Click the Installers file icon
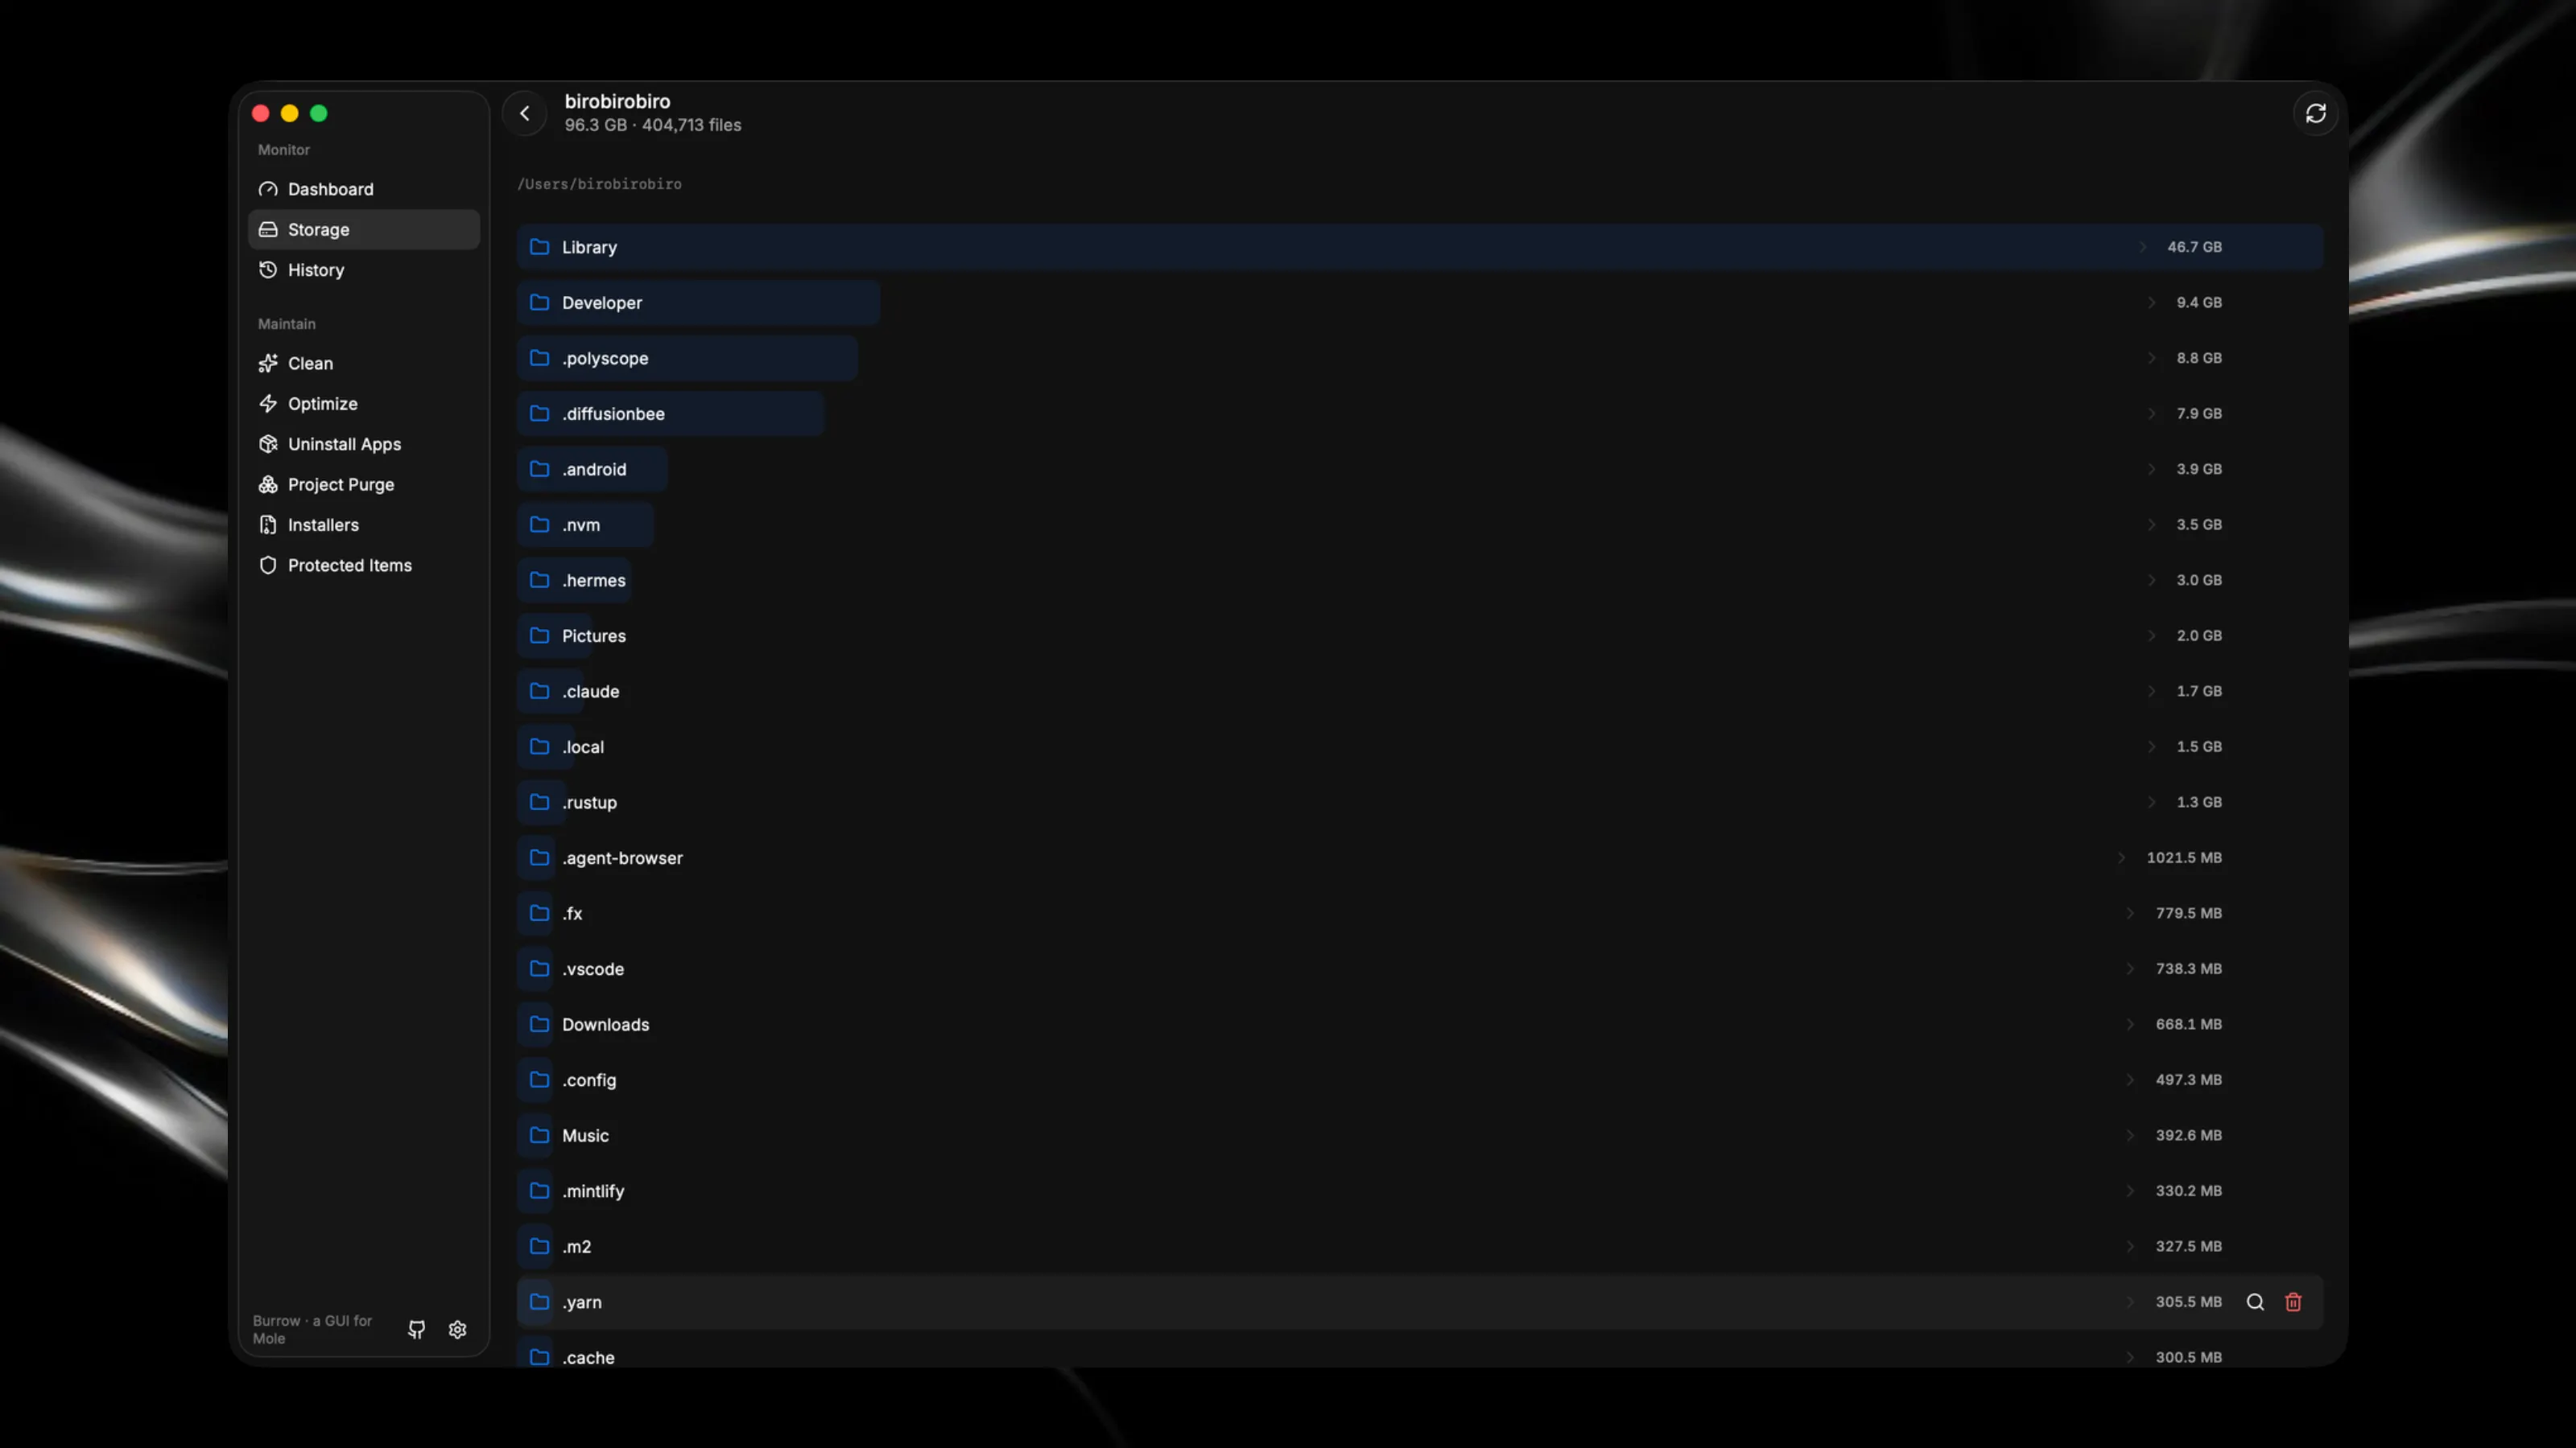Screen dimensions: 2576x1448 point(268,524)
